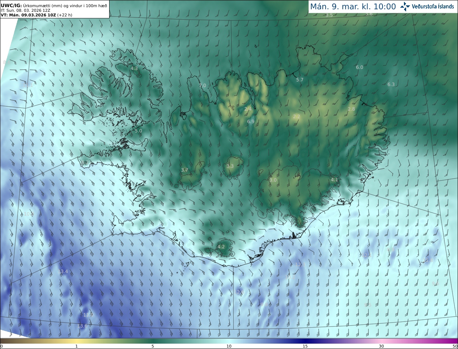This screenshot has width=458, height=349.
Task: Select the Veðurstofa Íslands name text
Action: tap(433, 6)
